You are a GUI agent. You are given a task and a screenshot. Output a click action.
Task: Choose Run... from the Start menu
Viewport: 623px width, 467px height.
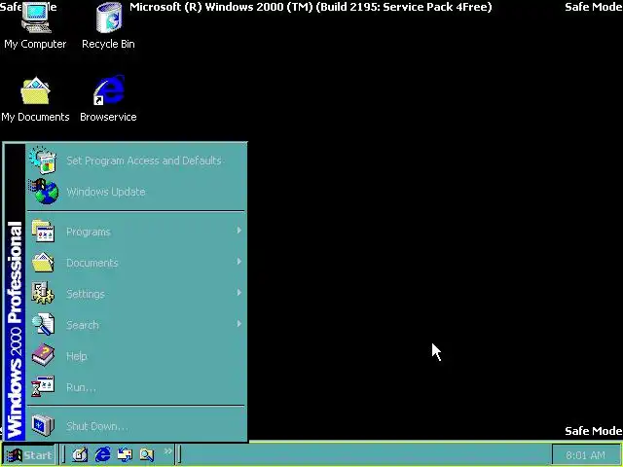click(136, 387)
